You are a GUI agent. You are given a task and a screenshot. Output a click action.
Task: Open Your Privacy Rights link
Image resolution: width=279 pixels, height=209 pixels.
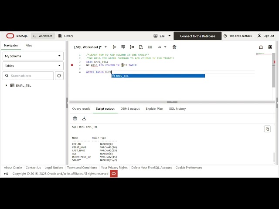(114, 168)
